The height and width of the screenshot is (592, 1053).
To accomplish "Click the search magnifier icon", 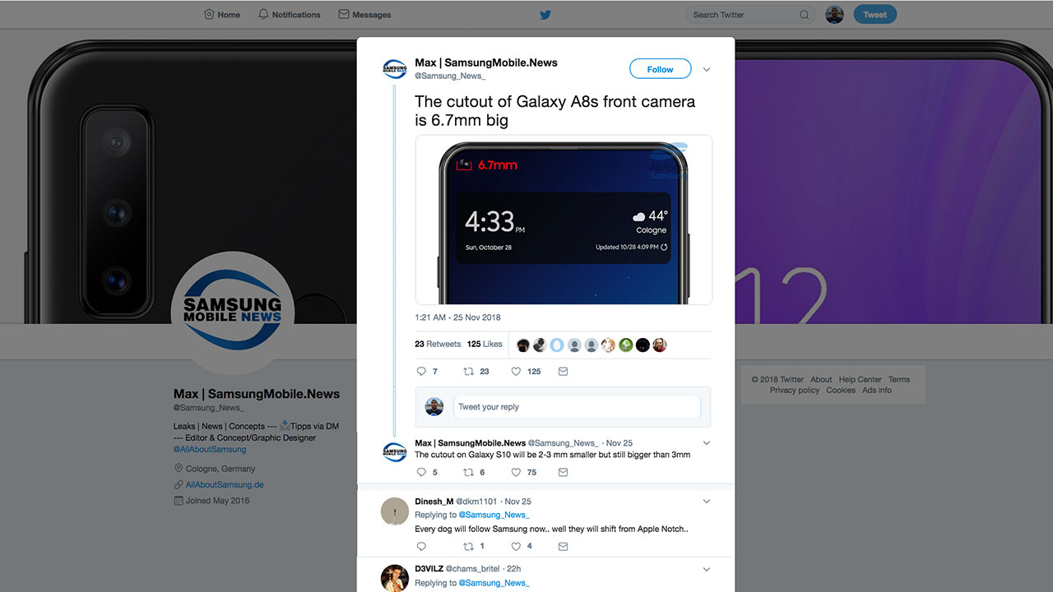I will (x=805, y=15).
